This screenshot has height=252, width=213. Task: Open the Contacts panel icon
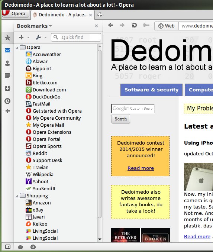click(7, 63)
